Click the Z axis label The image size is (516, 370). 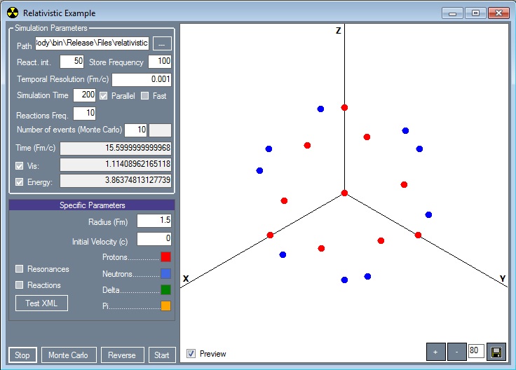[339, 31]
